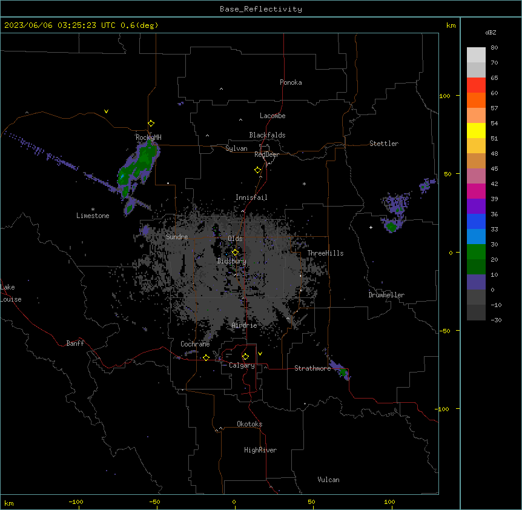Click the Cochrane label
Viewport: 522px width, 510px height.
(x=195, y=344)
